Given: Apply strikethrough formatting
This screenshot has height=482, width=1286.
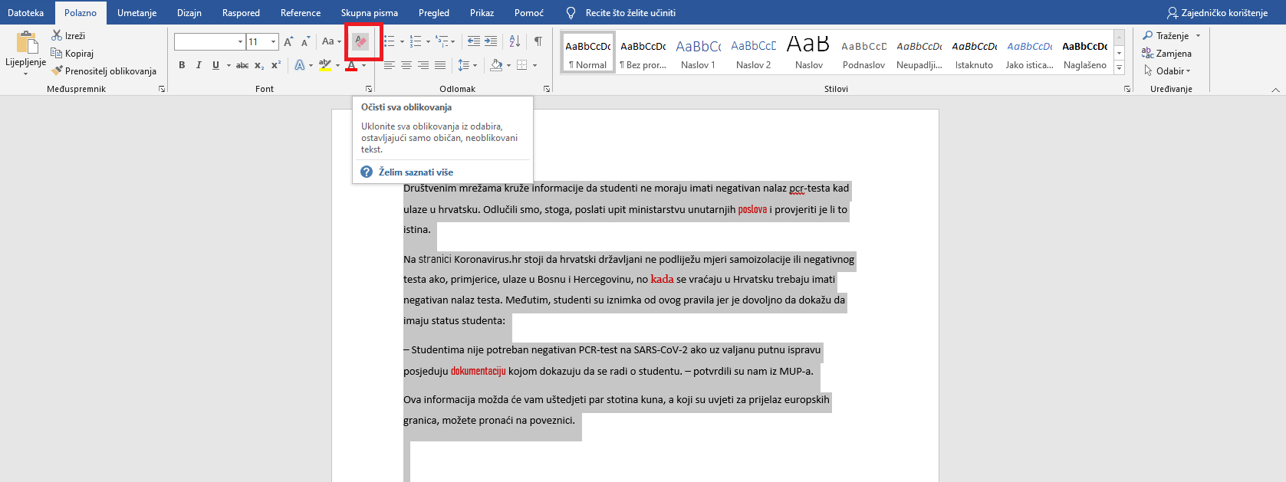Looking at the screenshot, I should point(242,65).
